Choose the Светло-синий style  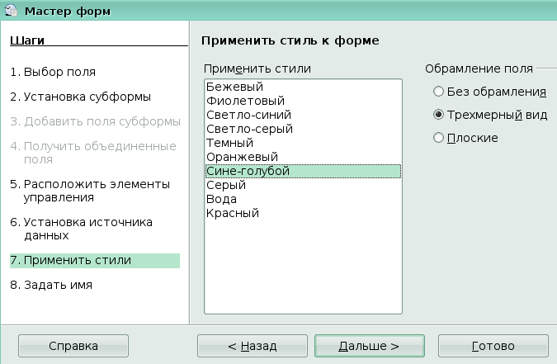pos(248,115)
